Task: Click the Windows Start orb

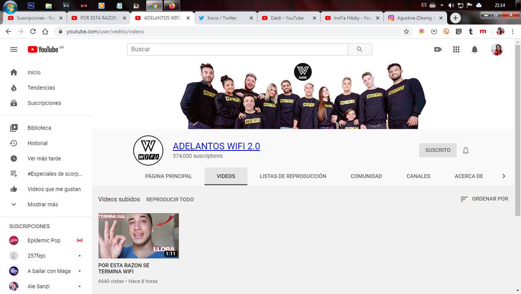Action: (x=10, y=6)
